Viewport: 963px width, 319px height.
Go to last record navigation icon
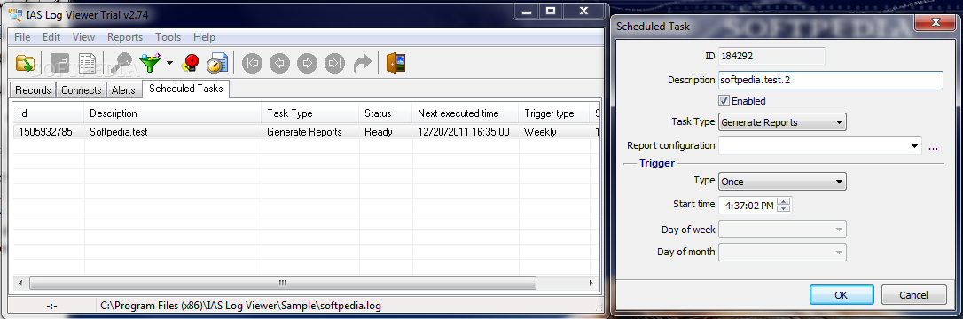(334, 63)
